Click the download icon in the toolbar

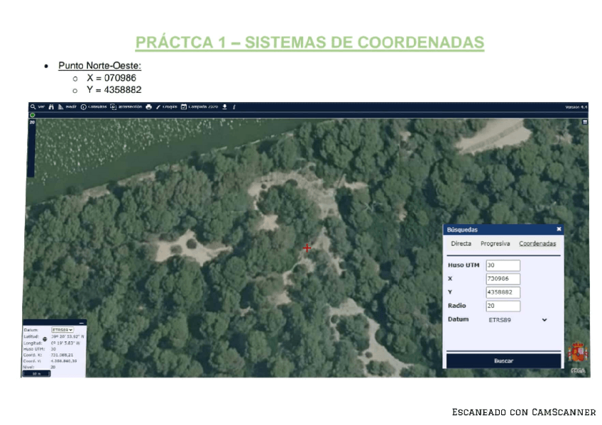click(x=224, y=106)
